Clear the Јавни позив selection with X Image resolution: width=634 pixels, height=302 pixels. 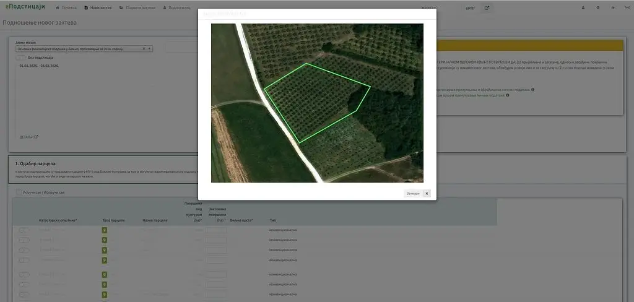(144, 48)
